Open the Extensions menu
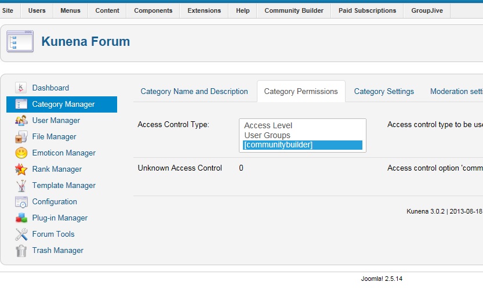 204,10
